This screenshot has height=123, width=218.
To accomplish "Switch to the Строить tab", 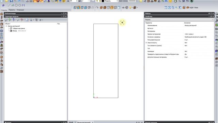I will 4,10.
